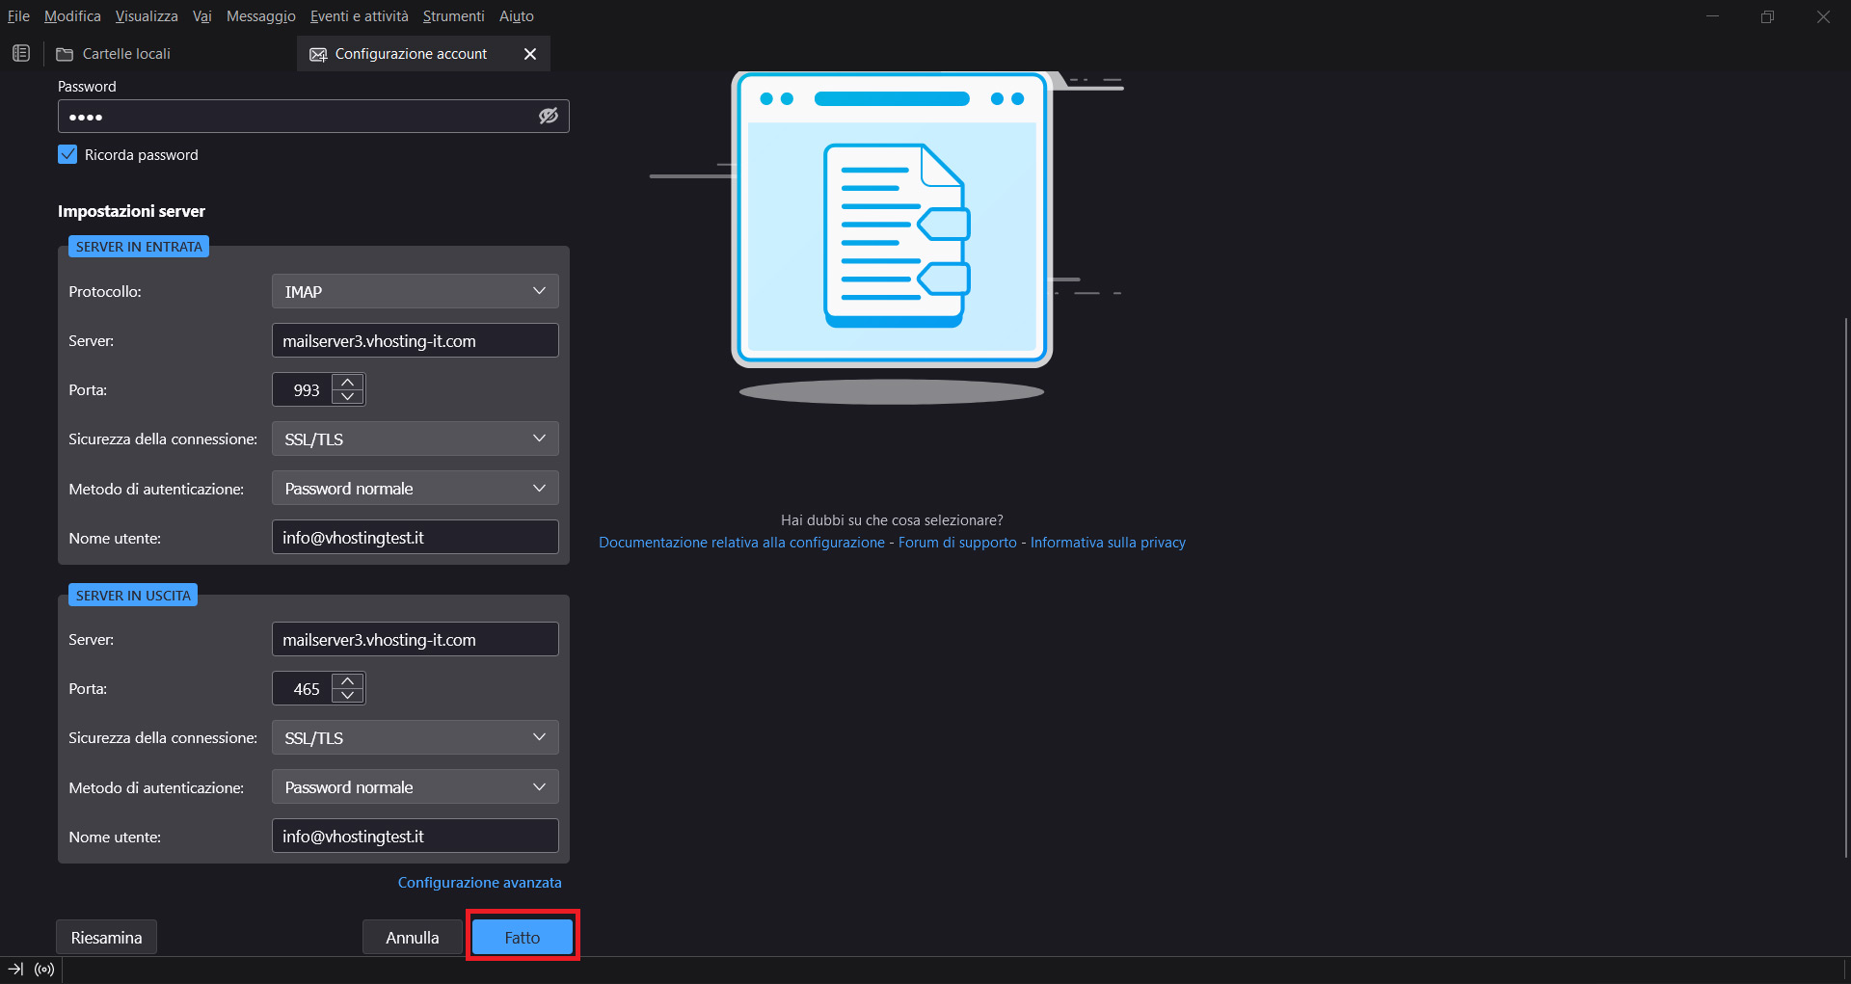Open the Strumenti menu

[x=453, y=16]
